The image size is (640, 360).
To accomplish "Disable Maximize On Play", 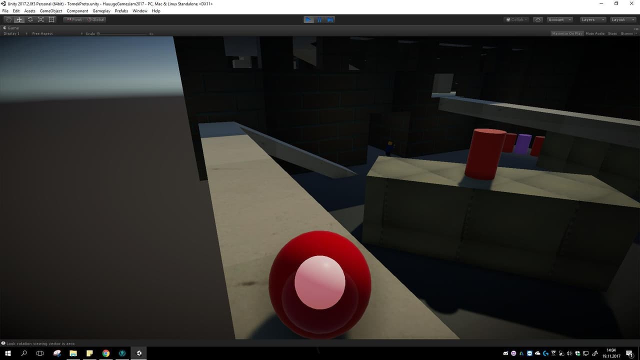I will point(567,33).
